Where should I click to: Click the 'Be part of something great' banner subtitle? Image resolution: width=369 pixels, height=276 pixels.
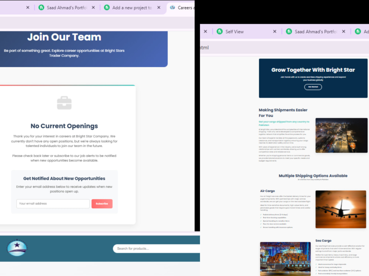pos(64,53)
